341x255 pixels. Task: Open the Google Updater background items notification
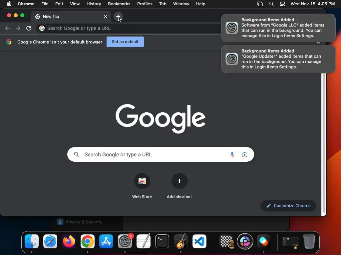(278, 59)
